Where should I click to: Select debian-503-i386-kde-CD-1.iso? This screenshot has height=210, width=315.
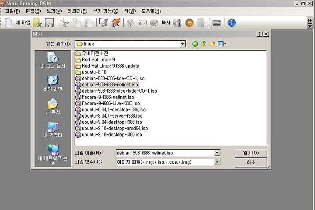tap(110, 78)
